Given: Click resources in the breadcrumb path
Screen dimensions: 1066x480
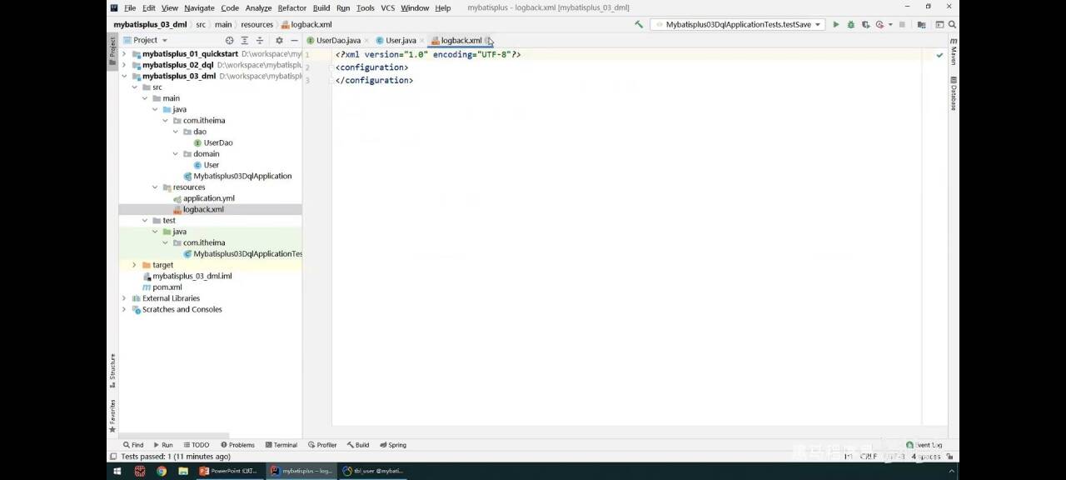Looking at the screenshot, I should [x=257, y=25].
